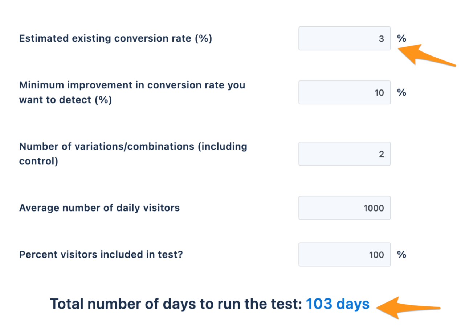This screenshot has height=326, width=469.
Task: Click the percent sign after conversion rate field
Action: pos(401,38)
